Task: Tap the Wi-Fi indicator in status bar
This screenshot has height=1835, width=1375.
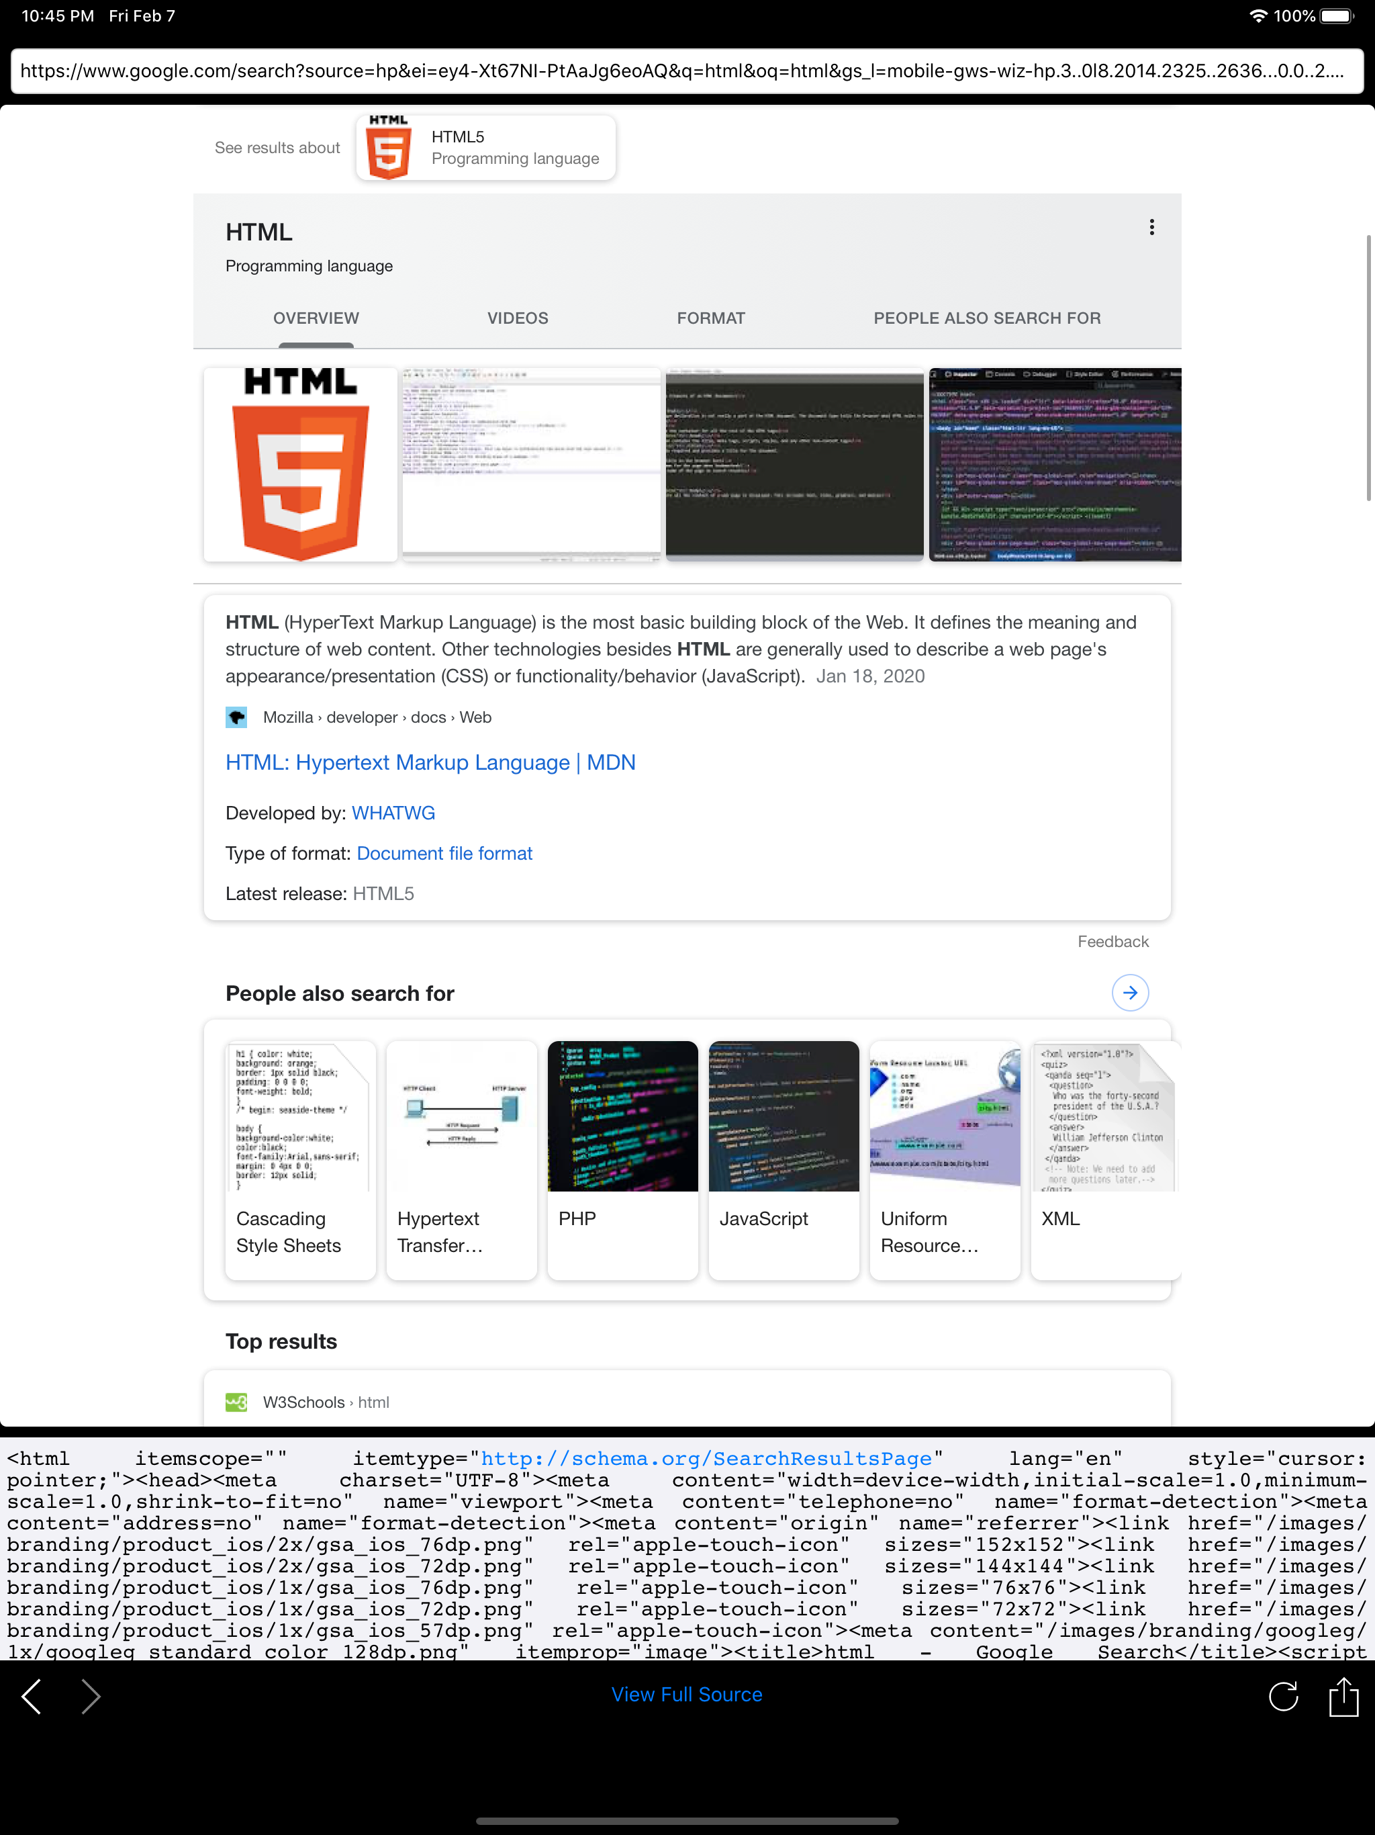Action: (1258, 15)
